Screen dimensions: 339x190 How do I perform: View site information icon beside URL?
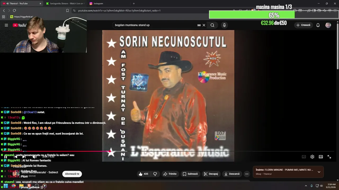tap(74, 11)
